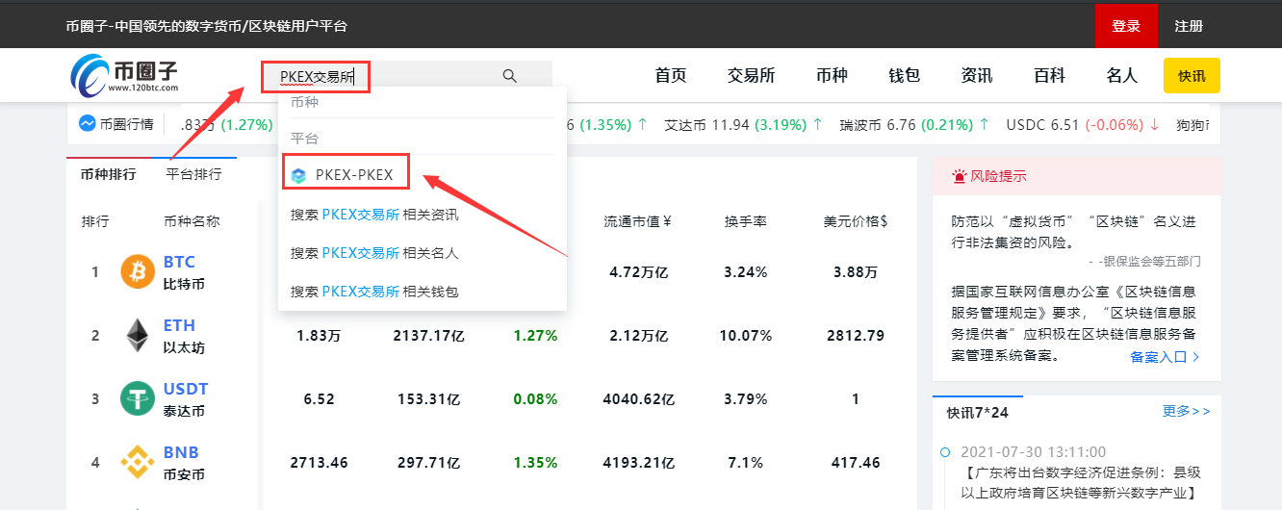The width and height of the screenshot is (1282, 510).
Task: Click the USDT market cap 4040.62亿
Action: pyautogui.click(x=638, y=398)
